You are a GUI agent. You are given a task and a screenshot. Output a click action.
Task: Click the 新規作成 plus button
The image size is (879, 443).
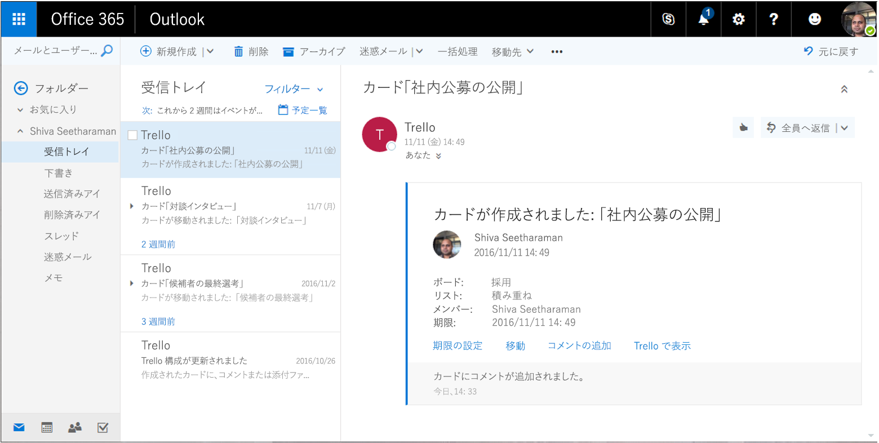[x=168, y=51]
